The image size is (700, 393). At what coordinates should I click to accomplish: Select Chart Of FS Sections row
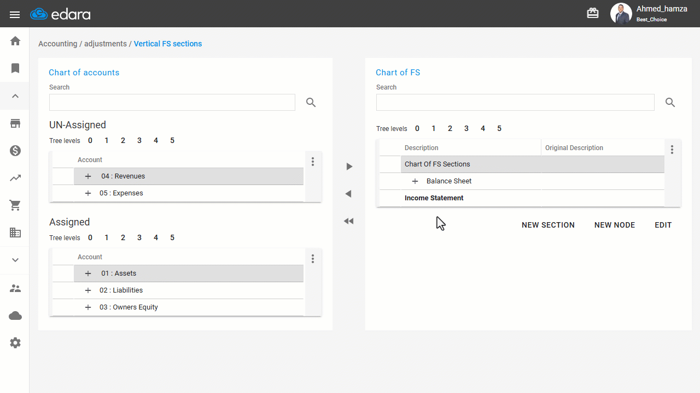(x=522, y=164)
